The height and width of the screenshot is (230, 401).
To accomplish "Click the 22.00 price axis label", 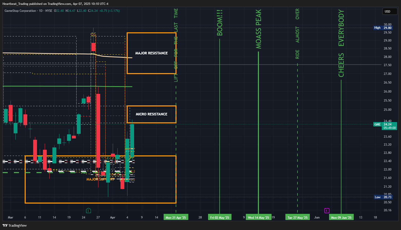I will click(x=387, y=169).
